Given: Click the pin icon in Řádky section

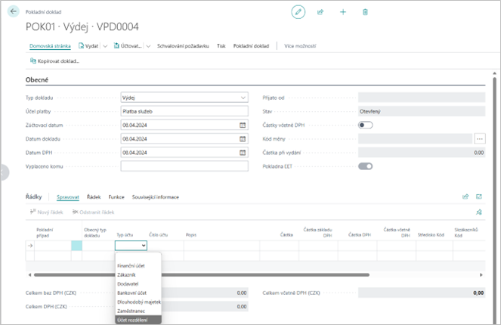Looking at the screenshot, I should 478,212.
